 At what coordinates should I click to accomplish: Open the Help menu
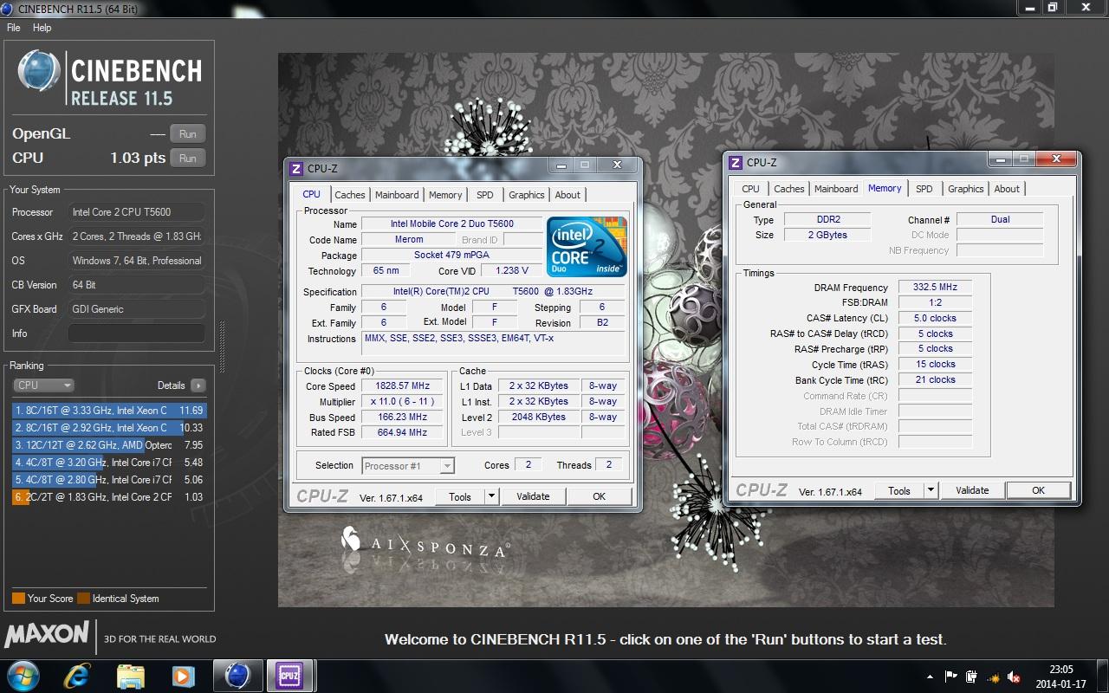pos(42,28)
